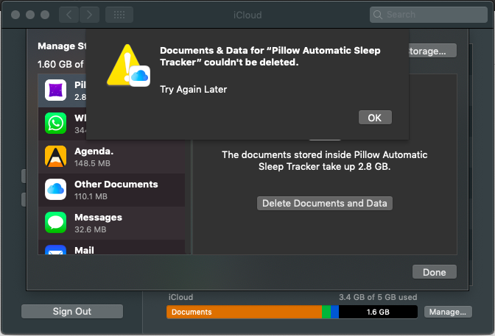The width and height of the screenshot is (495, 336).
Task: Click the Pillow 2.8 GB description text
Action: (325, 160)
